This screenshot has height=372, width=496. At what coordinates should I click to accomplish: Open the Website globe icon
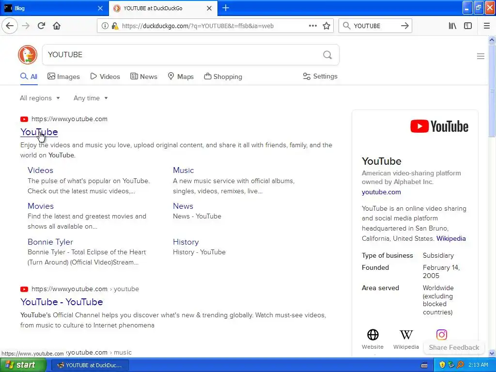tap(372, 335)
